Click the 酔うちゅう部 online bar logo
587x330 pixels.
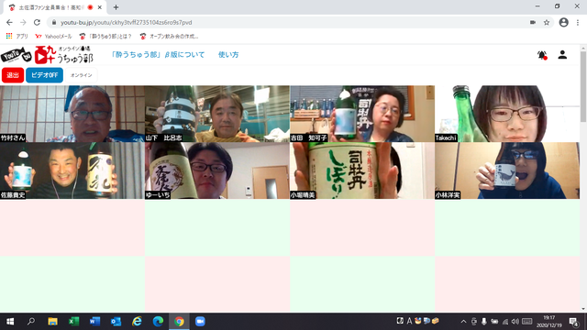(63, 55)
